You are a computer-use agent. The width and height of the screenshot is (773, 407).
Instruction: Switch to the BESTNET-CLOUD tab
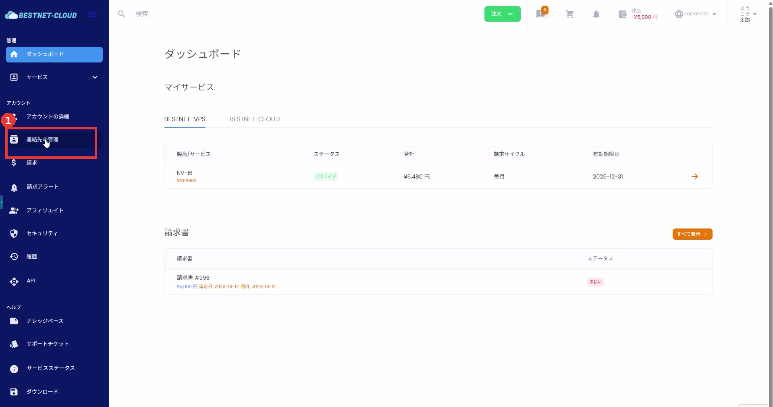point(254,119)
